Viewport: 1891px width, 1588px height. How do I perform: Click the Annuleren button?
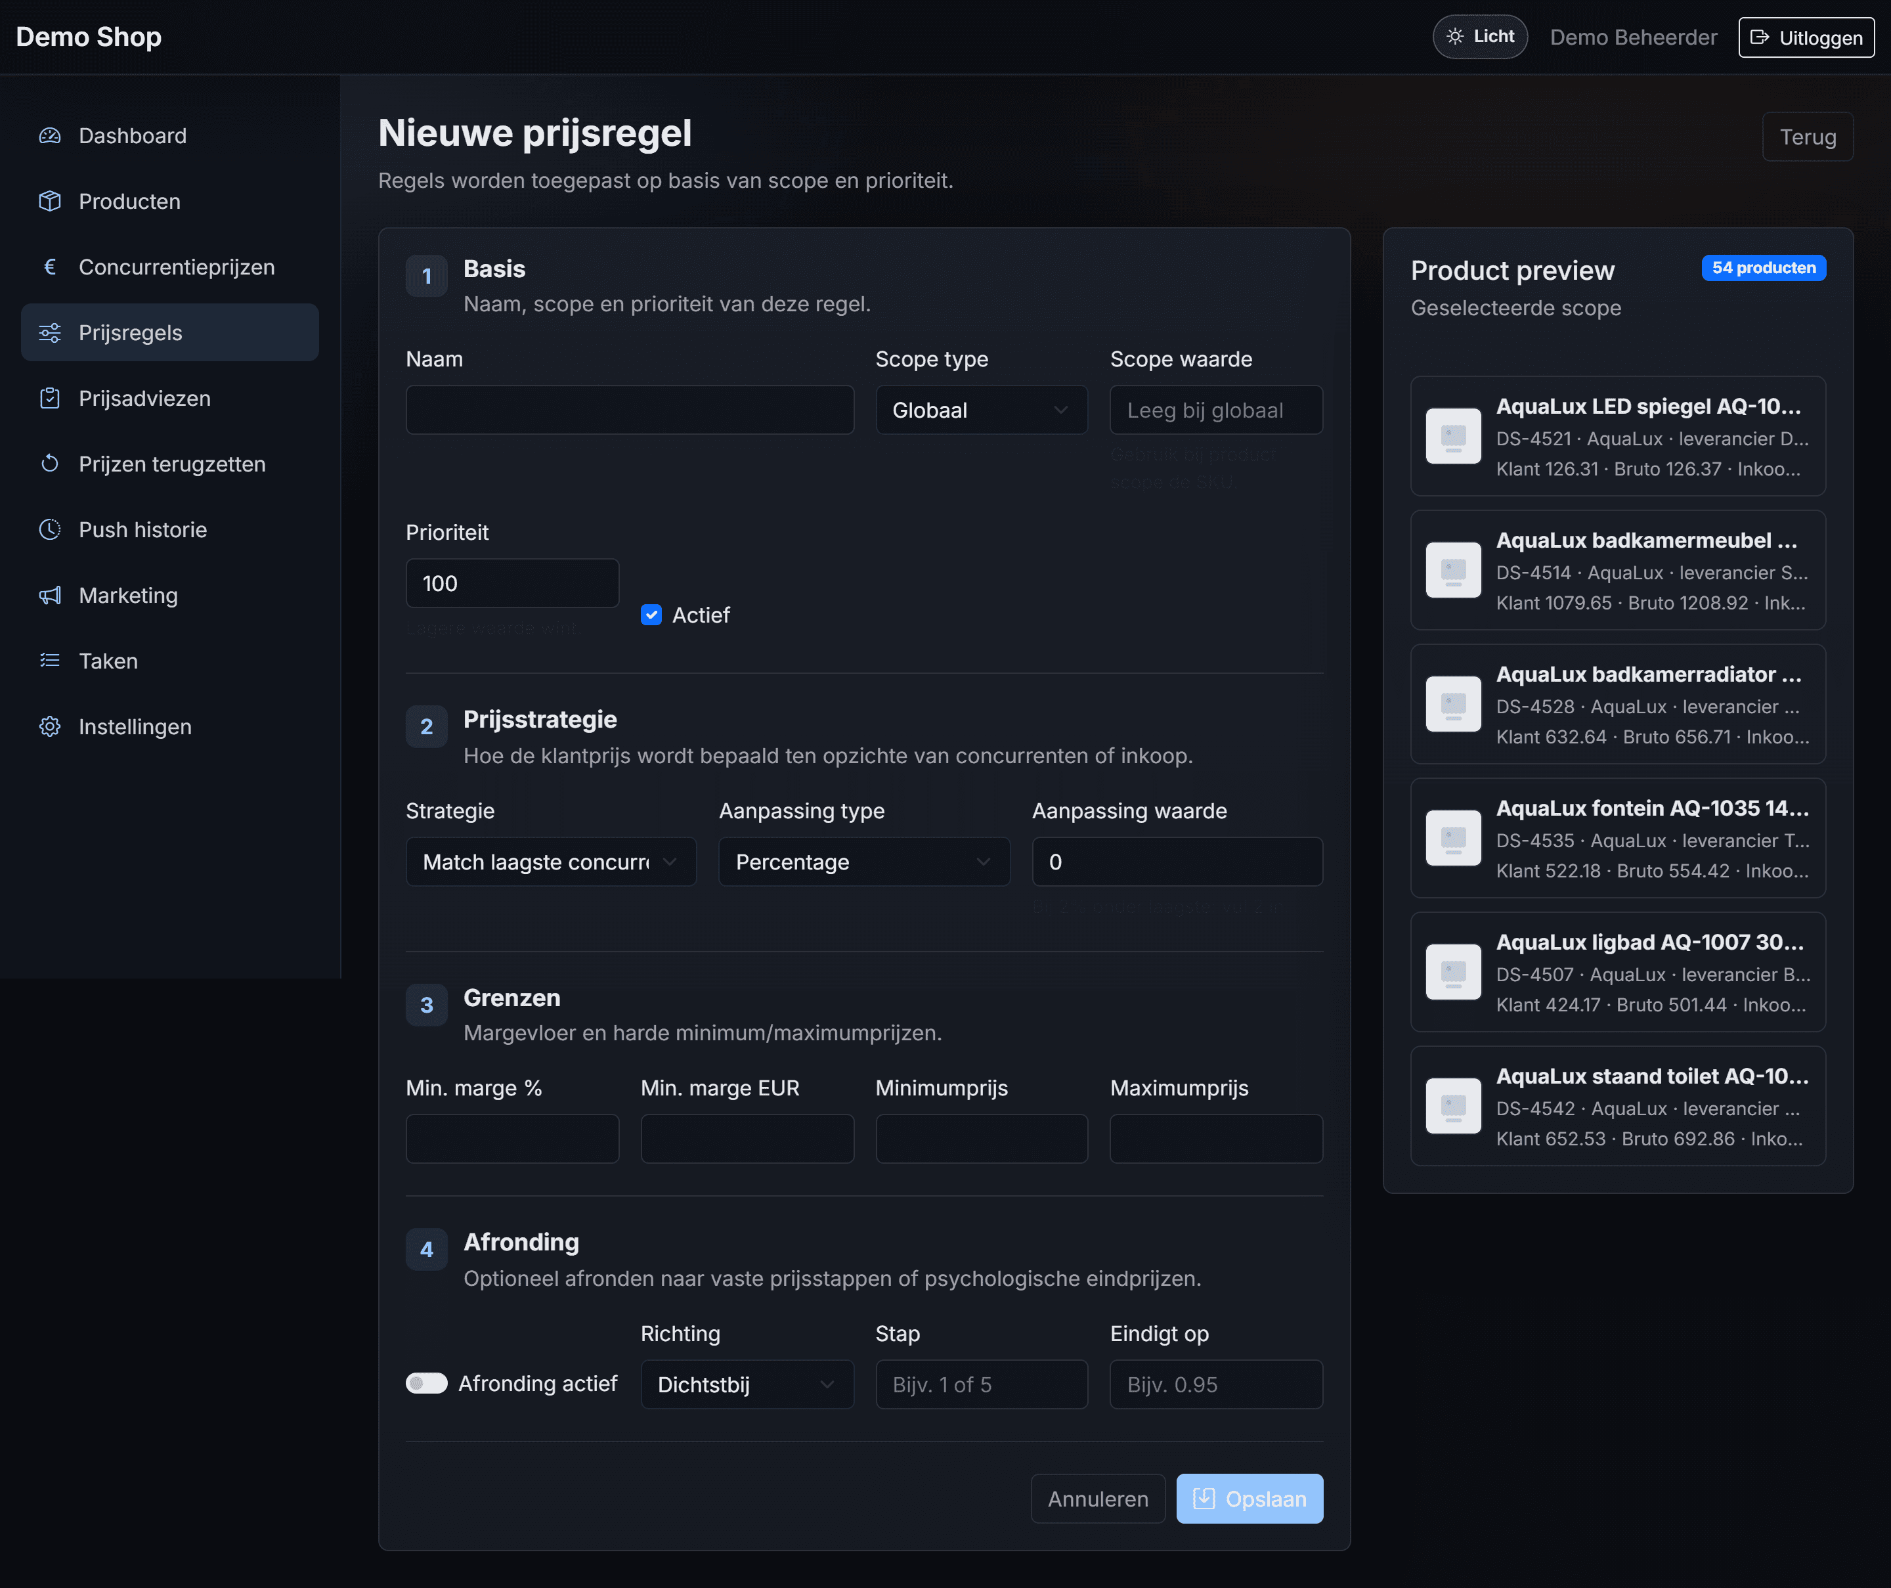1098,1500
